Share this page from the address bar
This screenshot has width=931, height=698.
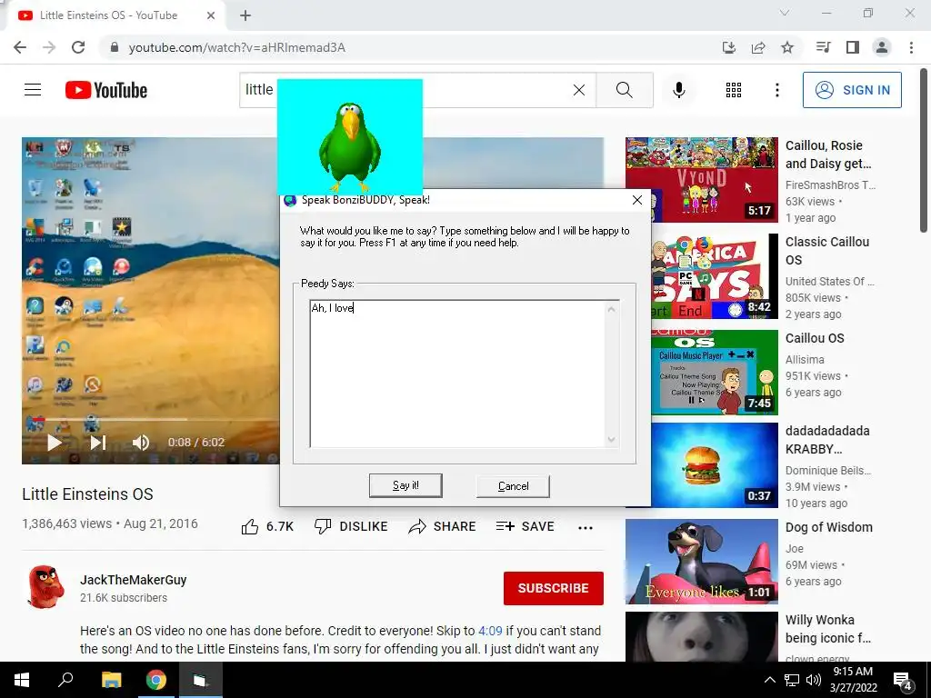(758, 47)
